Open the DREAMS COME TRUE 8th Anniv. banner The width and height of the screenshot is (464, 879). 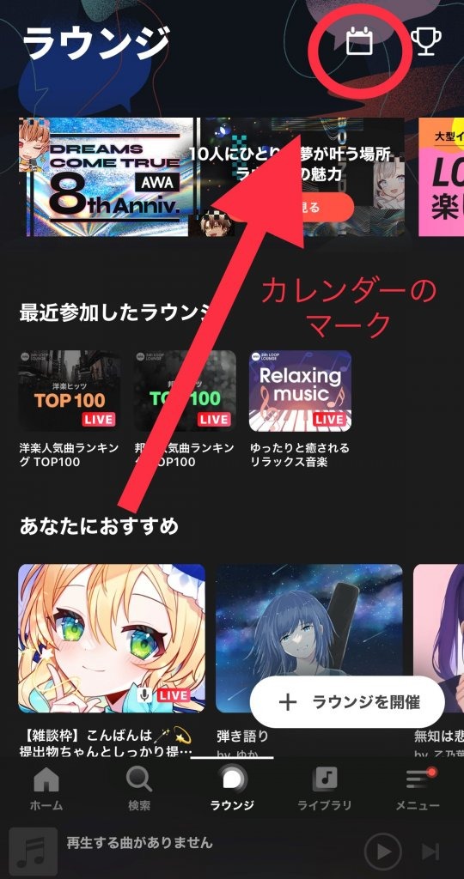click(x=106, y=177)
